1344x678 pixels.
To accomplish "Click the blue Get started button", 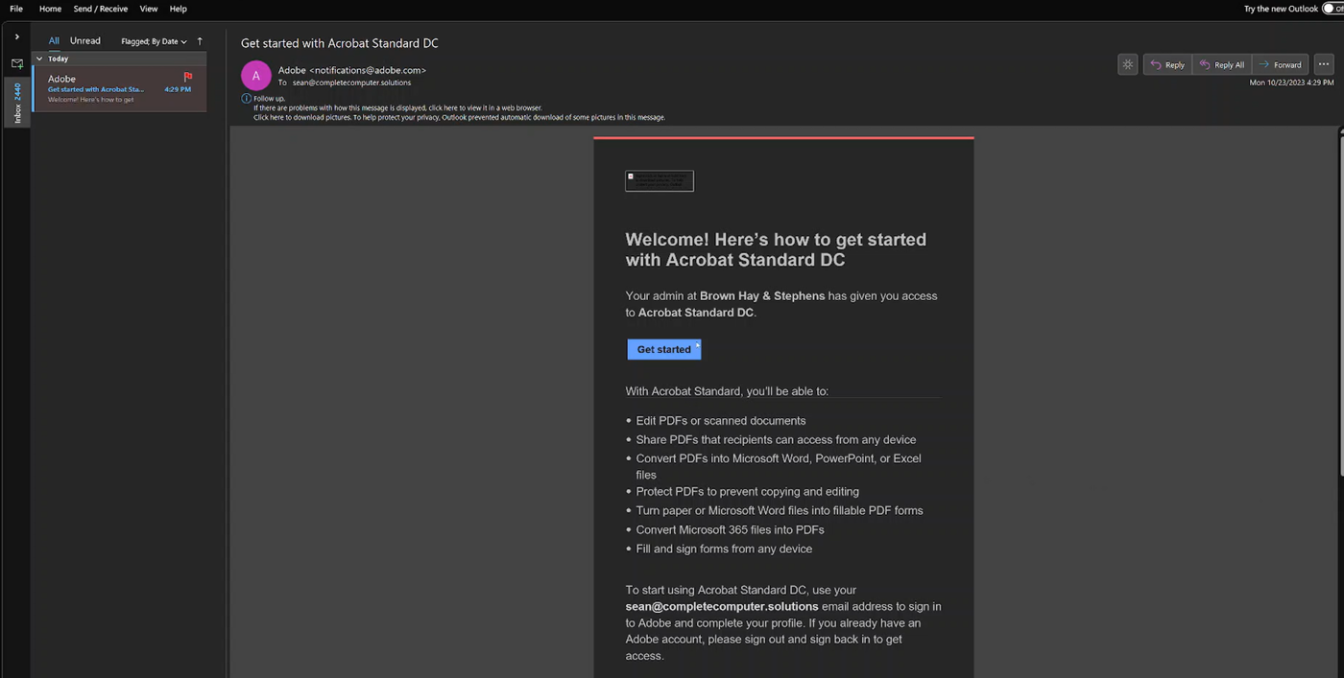I will click(663, 349).
